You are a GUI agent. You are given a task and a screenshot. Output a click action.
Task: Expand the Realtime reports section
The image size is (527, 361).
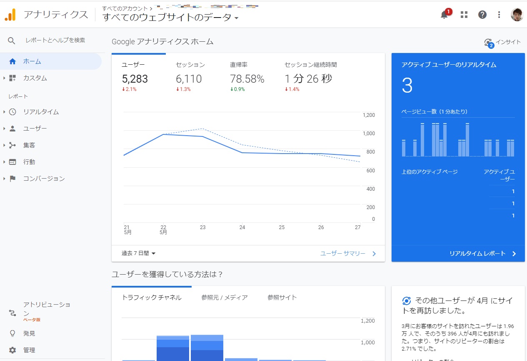pos(4,112)
